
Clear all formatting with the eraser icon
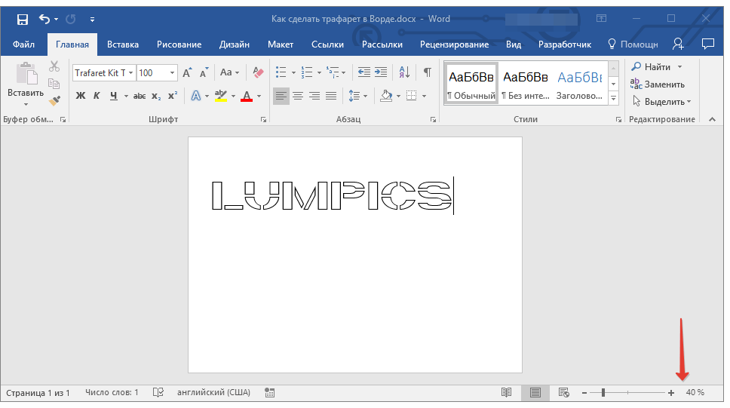tap(259, 72)
